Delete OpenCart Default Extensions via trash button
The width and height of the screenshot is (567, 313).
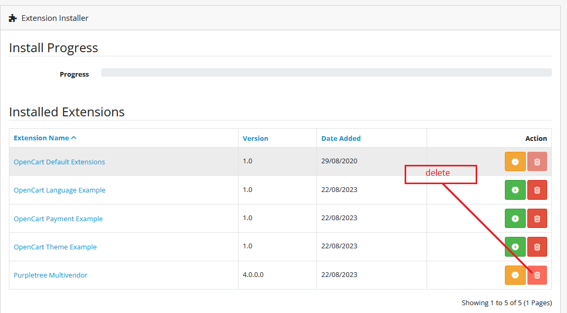coord(537,162)
